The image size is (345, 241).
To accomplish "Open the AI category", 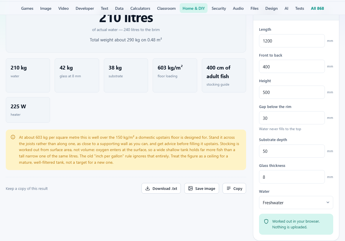I will click(286, 8).
